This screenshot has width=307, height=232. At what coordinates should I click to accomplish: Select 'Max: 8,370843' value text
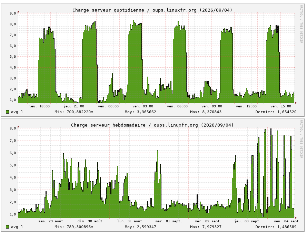tap(206, 112)
